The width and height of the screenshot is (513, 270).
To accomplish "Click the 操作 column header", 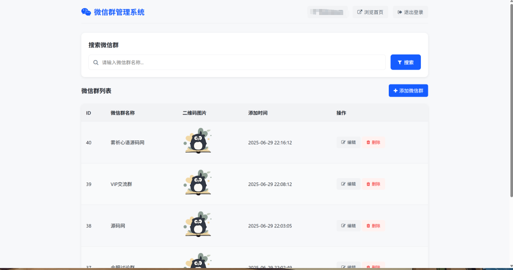I will [341, 113].
